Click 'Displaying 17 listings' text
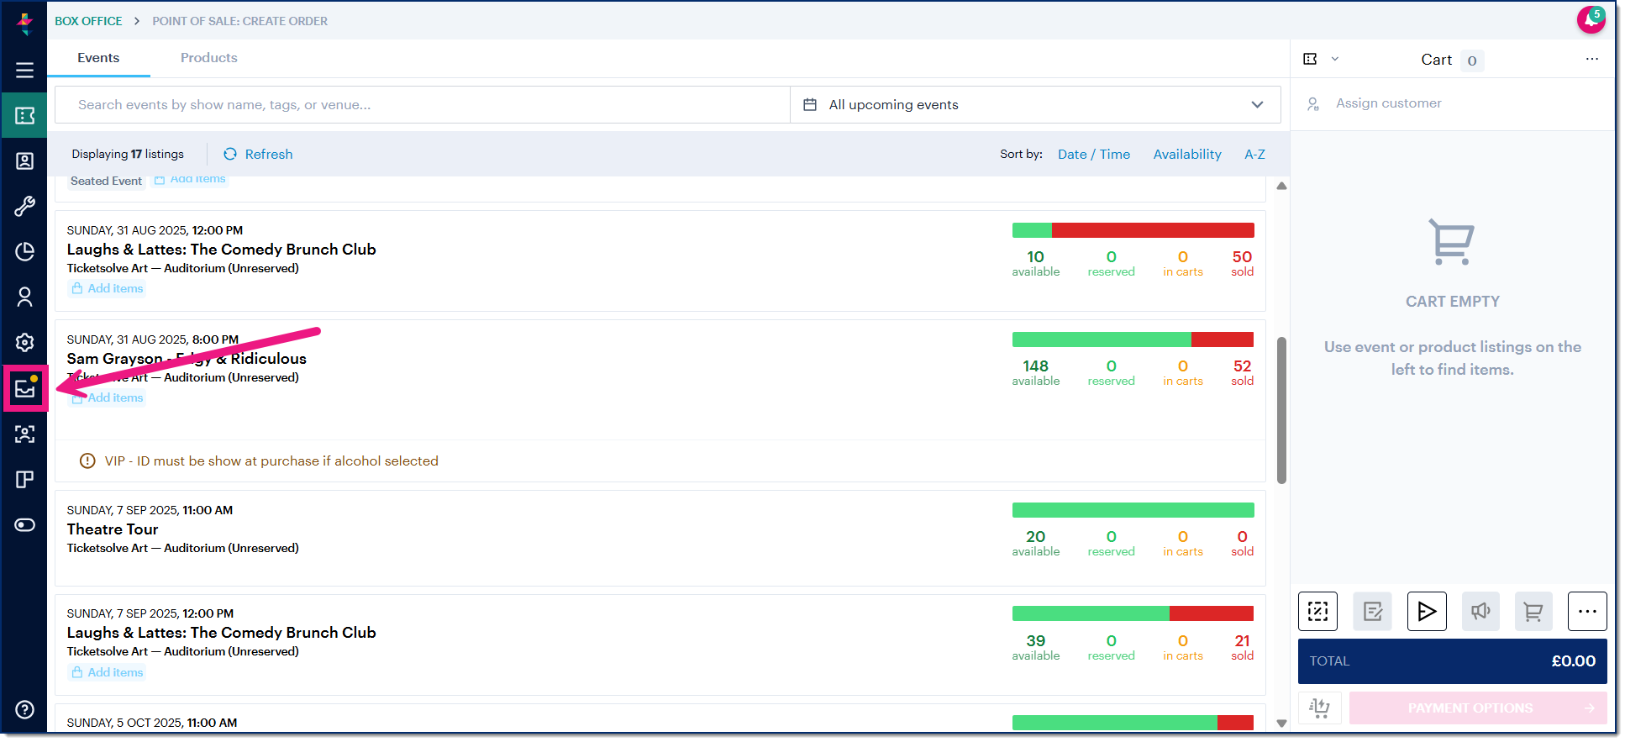The height and width of the screenshot is (742, 1625). (128, 154)
